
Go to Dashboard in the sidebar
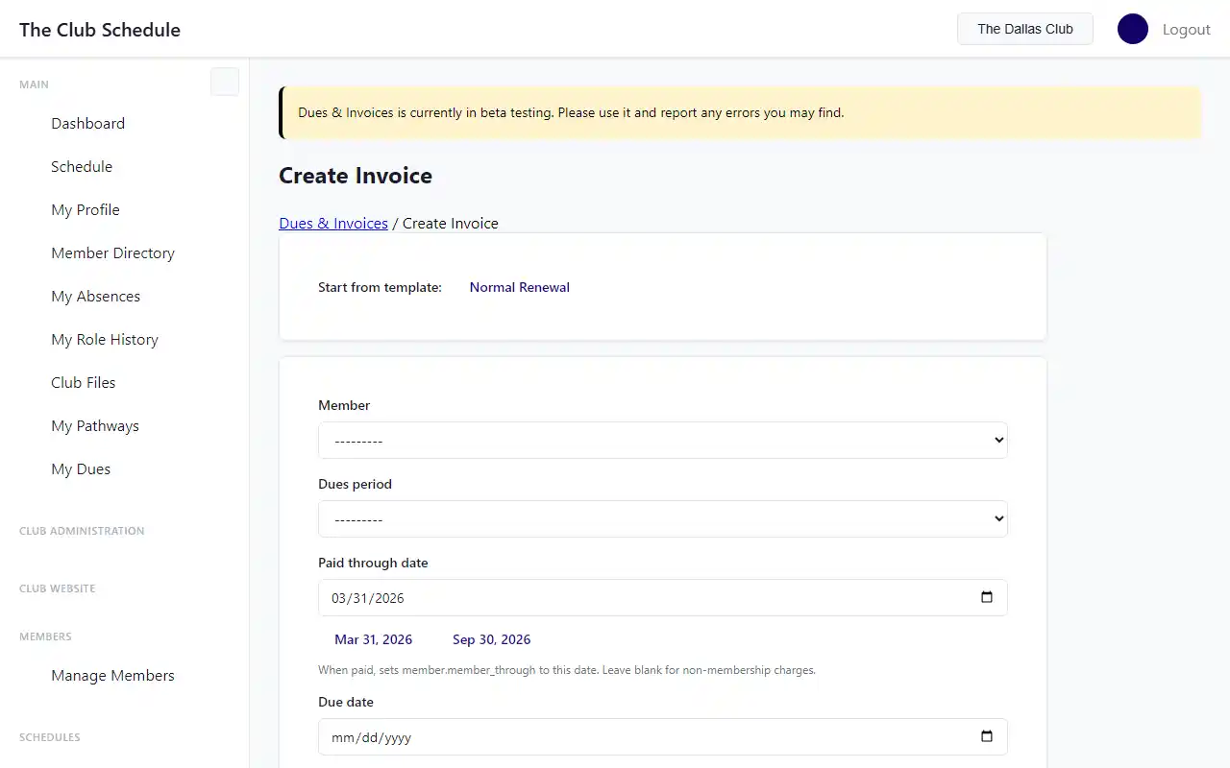click(x=87, y=123)
